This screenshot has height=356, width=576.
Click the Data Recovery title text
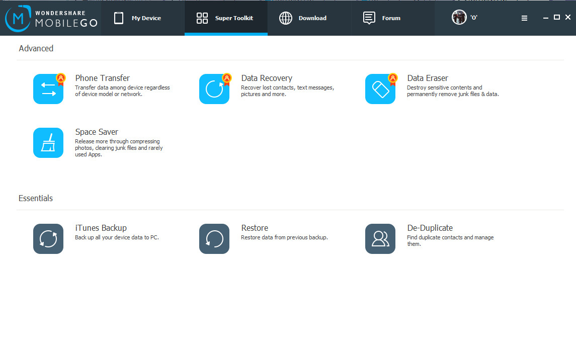click(x=267, y=78)
